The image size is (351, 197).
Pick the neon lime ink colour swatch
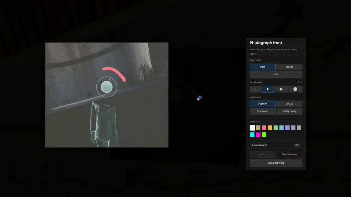(264, 135)
